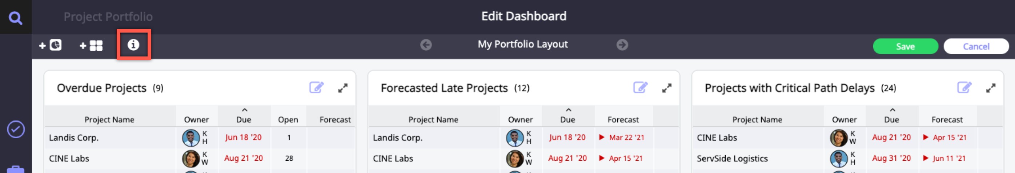Open the dashboard info icon
The image size is (1015, 173).
[133, 45]
